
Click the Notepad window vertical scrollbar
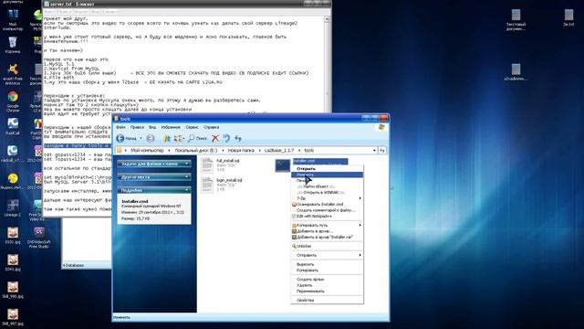tap(327, 63)
